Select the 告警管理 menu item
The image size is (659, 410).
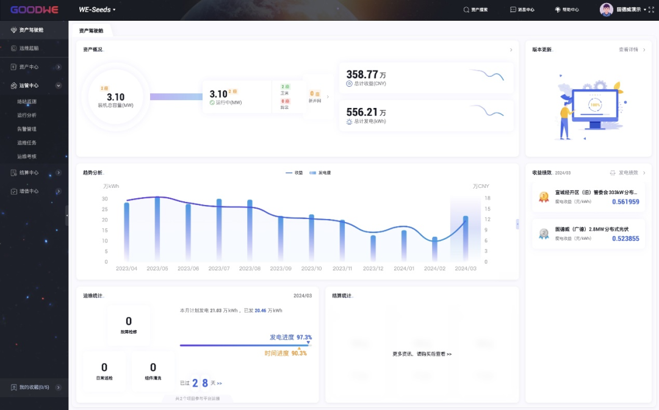(27, 129)
